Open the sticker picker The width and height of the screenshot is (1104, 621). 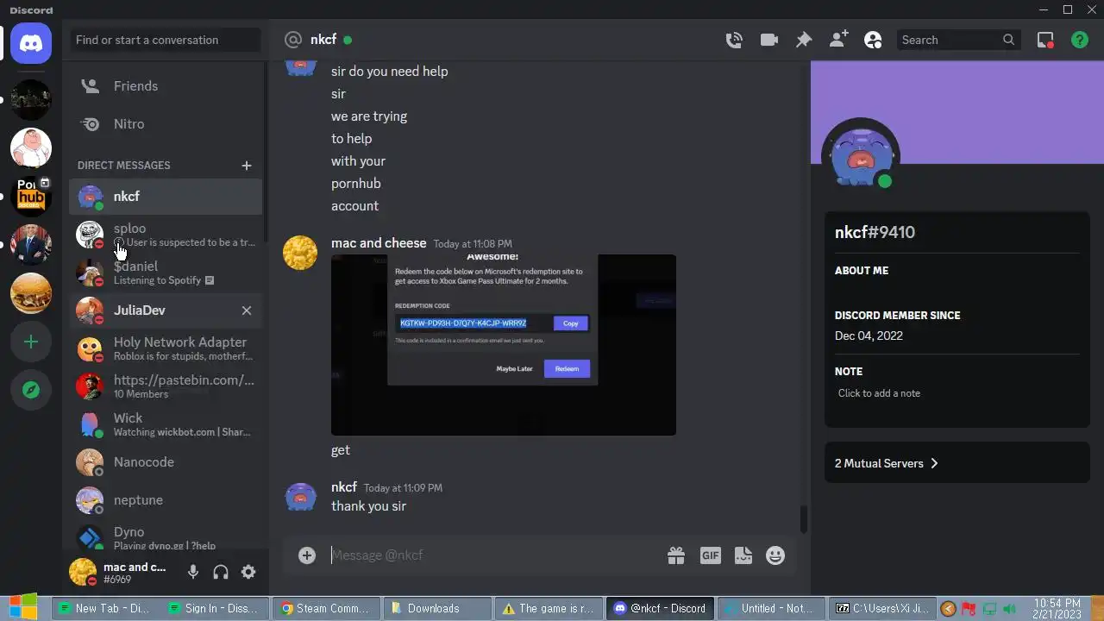pos(743,555)
